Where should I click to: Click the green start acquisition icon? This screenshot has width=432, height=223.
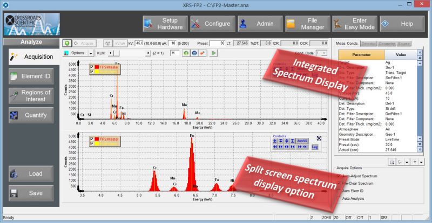tap(66, 43)
